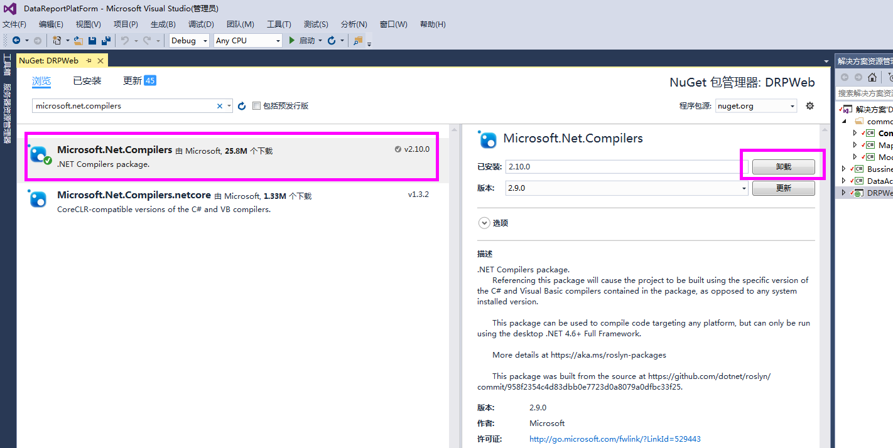Viewport: 893px width, 448px height.
Task: Click the Microsoft.Net.Compilers header icon in details pane
Action: coord(487,139)
